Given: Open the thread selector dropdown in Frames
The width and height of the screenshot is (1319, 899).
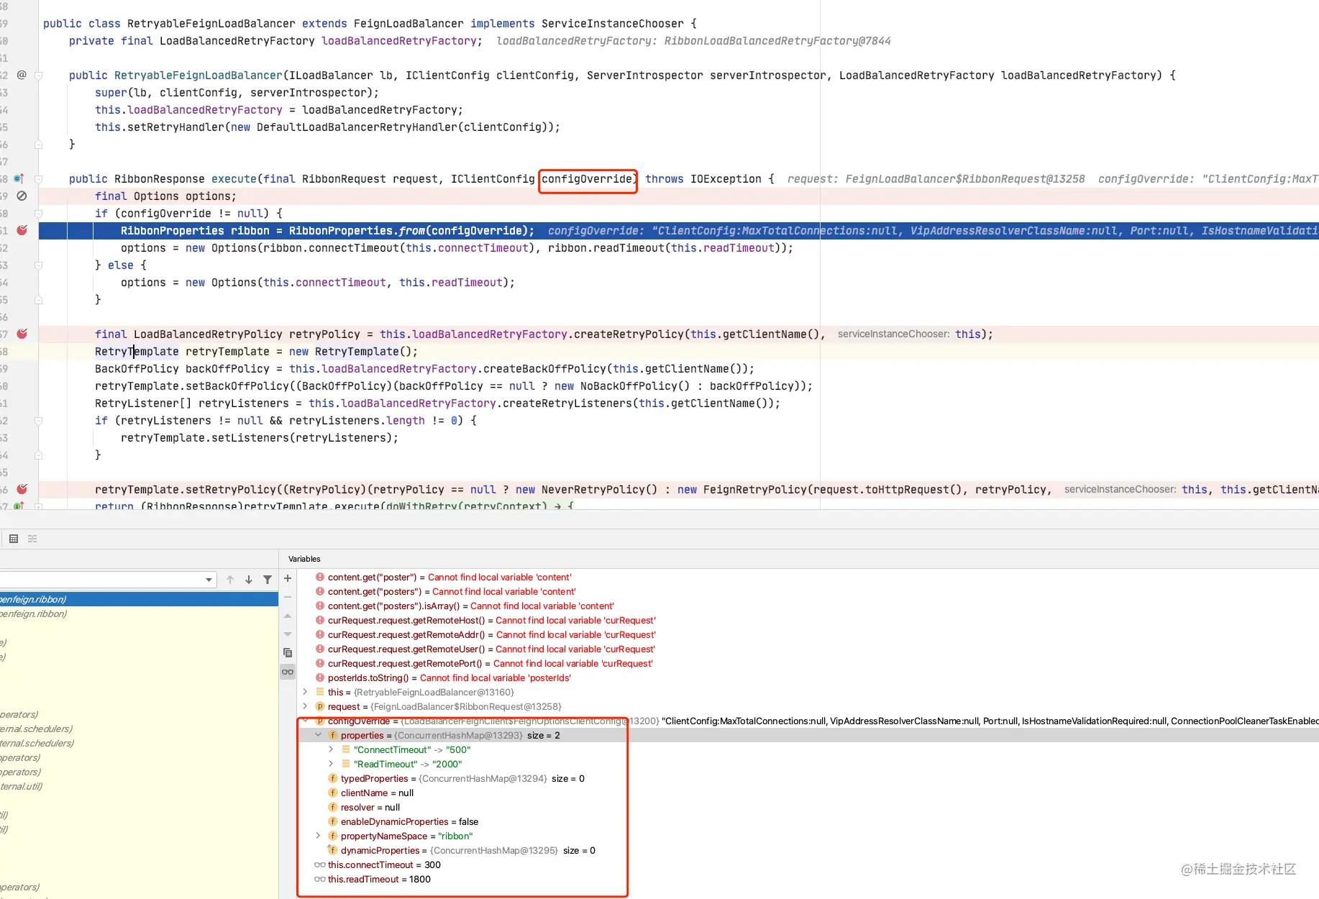Looking at the screenshot, I should [x=209, y=580].
